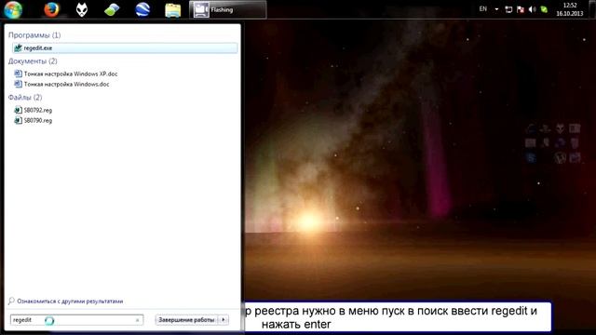Viewport: 596px width, 335px height.
Task: Expand the Файлы (2) results header
Action: 25,98
